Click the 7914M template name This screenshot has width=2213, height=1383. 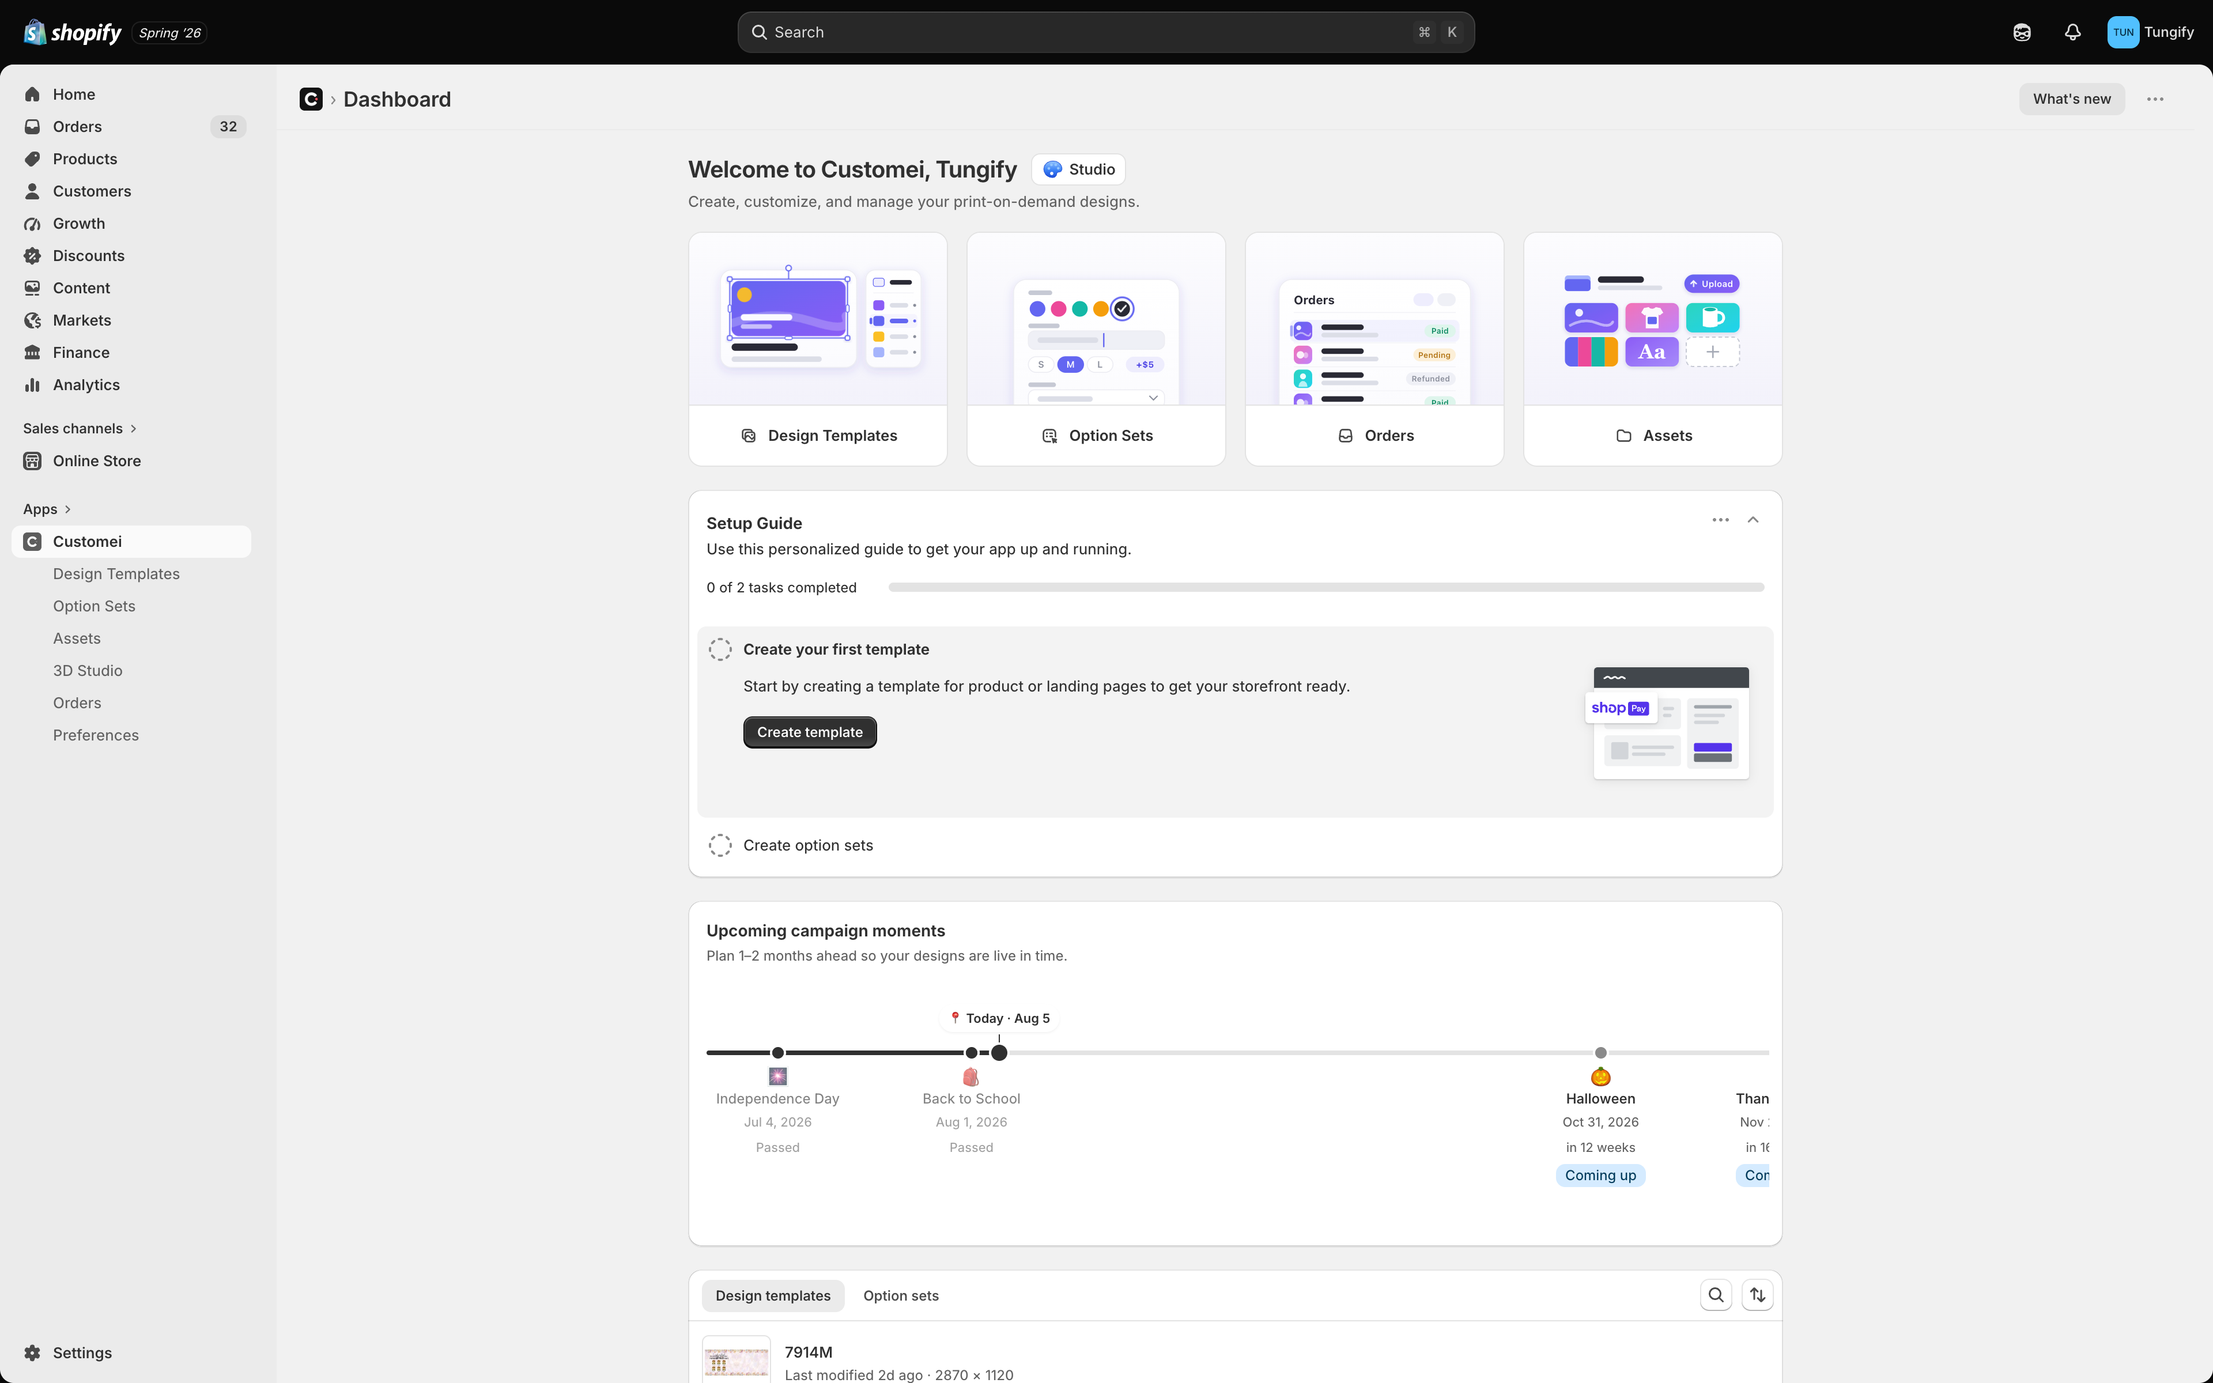(809, 1352)
